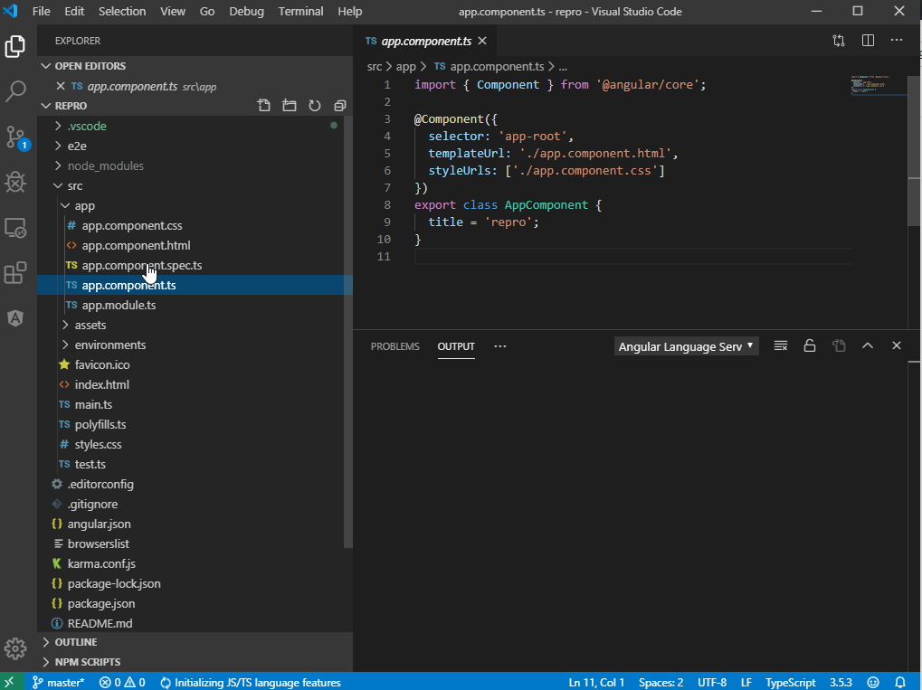
Task: Expand the node_modules folder
Action: (x=105, y=165)
